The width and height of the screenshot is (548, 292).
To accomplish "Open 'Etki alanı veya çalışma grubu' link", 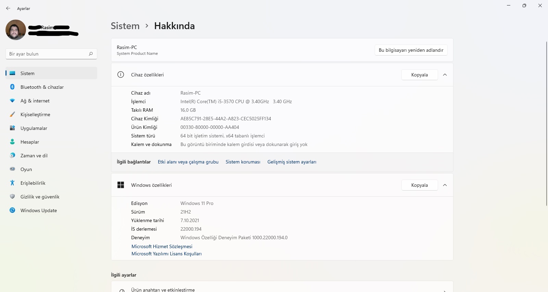I will (188, 162).
